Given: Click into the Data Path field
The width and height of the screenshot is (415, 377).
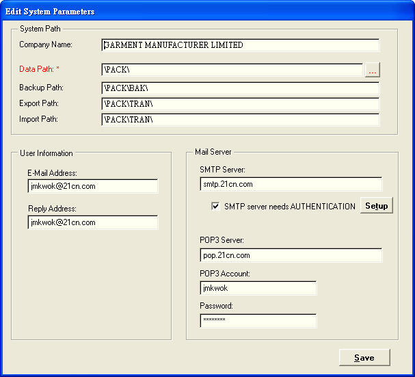Looking at the screenshot, I should [x=232, y=70].
